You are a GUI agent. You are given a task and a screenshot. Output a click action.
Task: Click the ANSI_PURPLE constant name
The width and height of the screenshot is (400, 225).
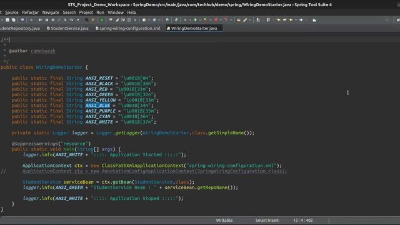pos(100,111)
